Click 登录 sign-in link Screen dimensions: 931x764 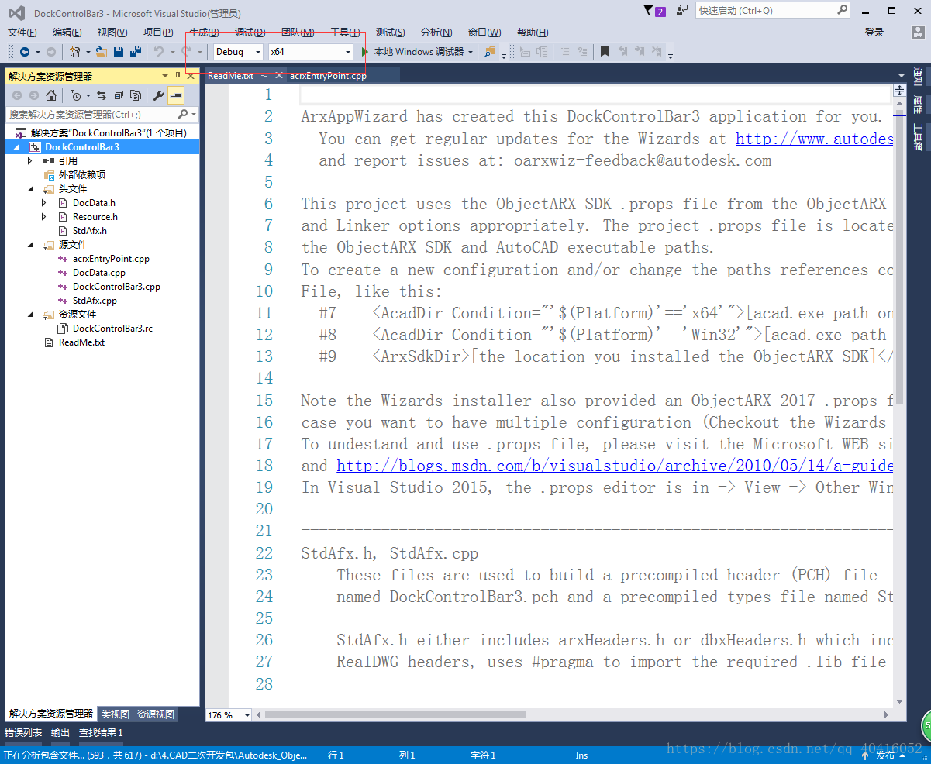point(874,32)
